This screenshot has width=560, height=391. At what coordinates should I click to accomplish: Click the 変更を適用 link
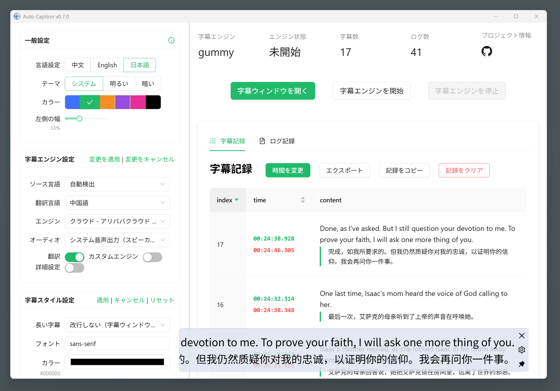click(104, 159)
